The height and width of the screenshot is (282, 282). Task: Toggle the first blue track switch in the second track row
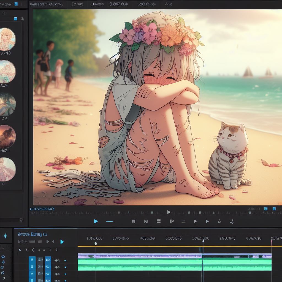click(x=32, y=267)
